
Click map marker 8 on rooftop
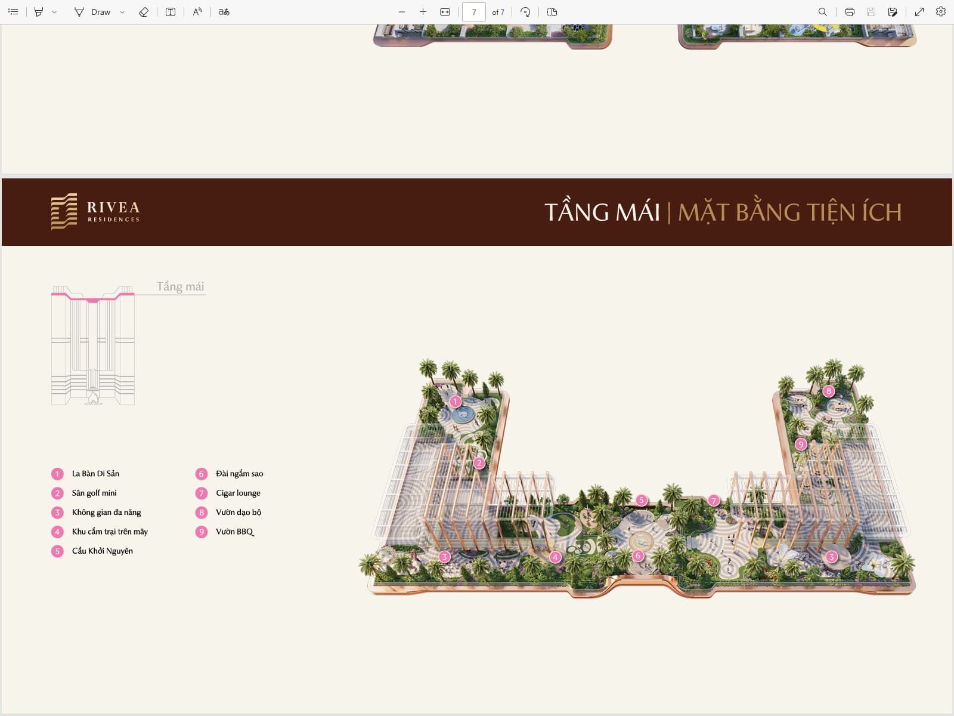pos(828,391)
